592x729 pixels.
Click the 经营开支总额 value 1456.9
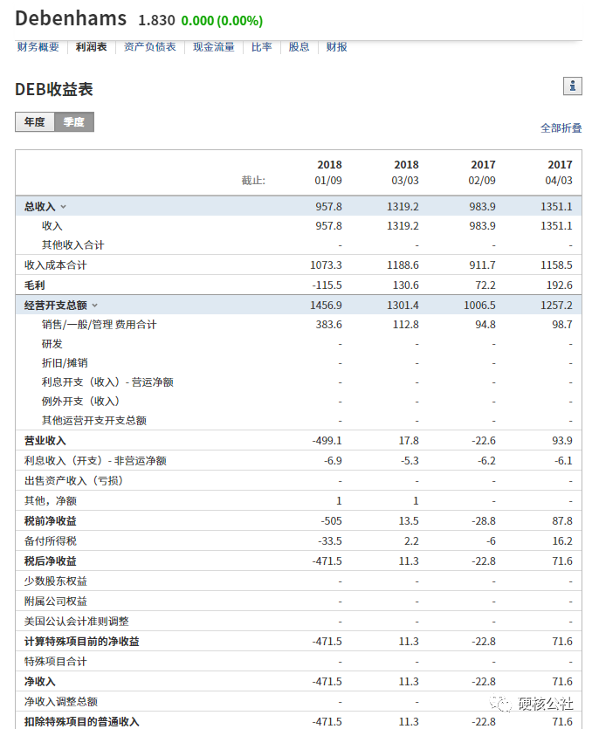[x=326, y=306]
